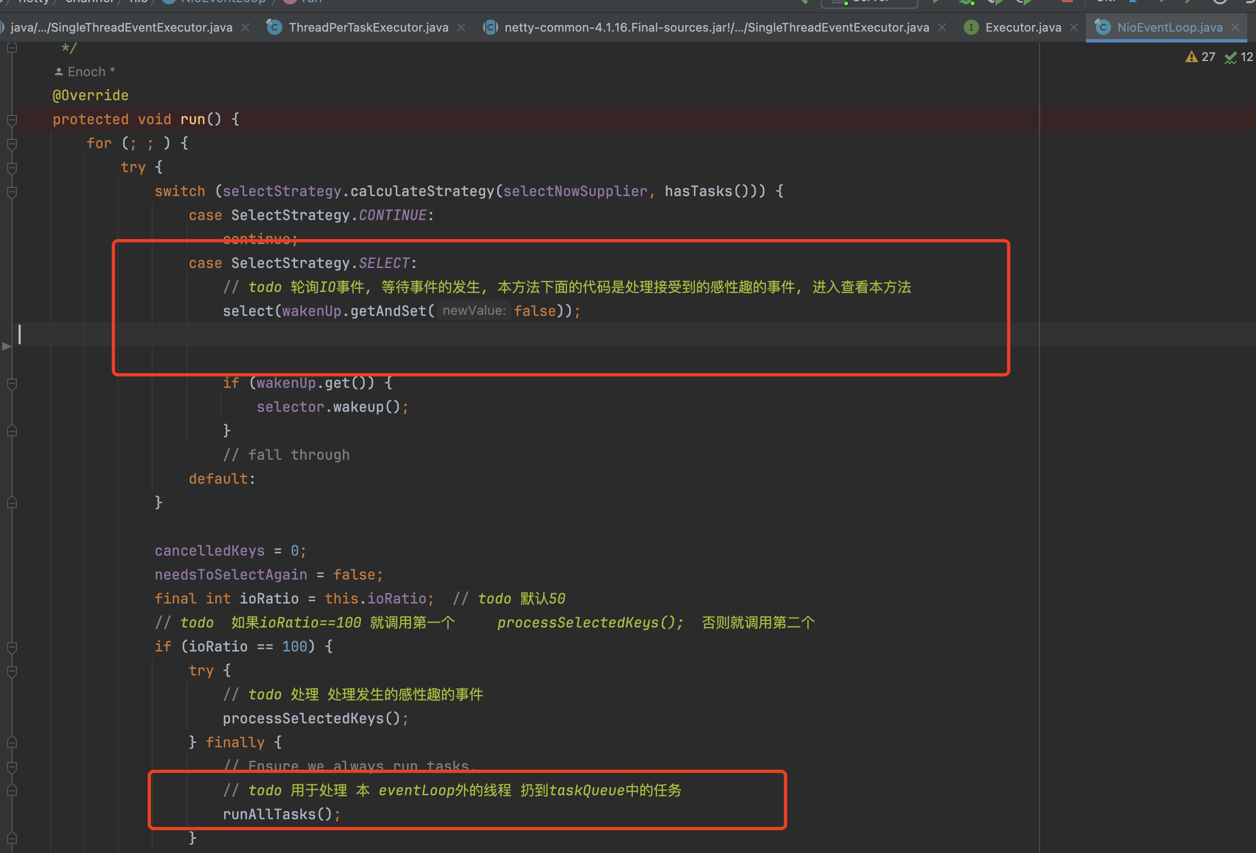Click the select( method call
Image resolution: width=1256 pixels, height=853 pixels.
pos(248,311)
